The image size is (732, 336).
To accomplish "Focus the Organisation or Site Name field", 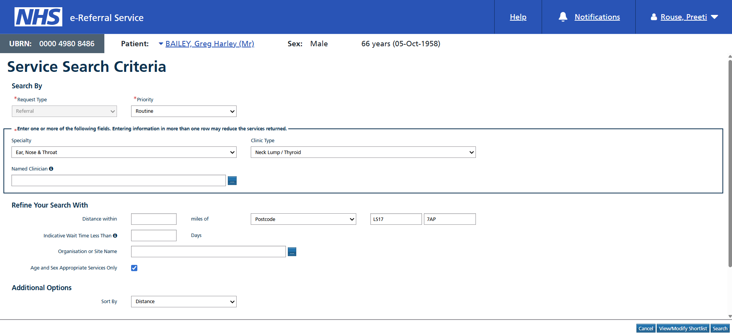I will [x=208, y=252].
